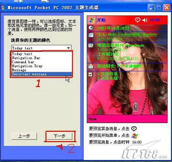172x162 pixels.
Task: Click the 16:00 clock text in instructions
Action: (x=137, y=142)
